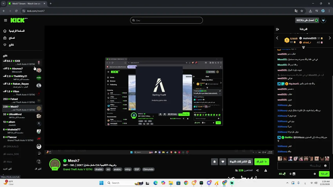Reload the page
This screenshot has width=333, height=187.
tap(16, 11)
